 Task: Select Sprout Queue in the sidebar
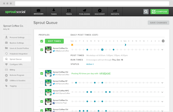pyautogui.click(x=17, y=59)
